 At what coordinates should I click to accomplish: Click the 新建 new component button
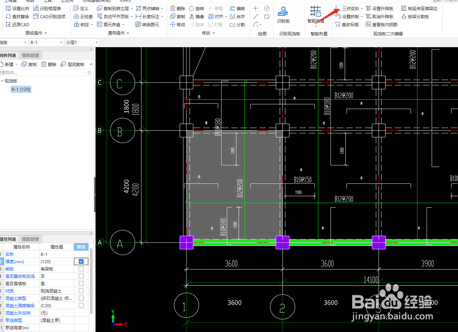7,64
